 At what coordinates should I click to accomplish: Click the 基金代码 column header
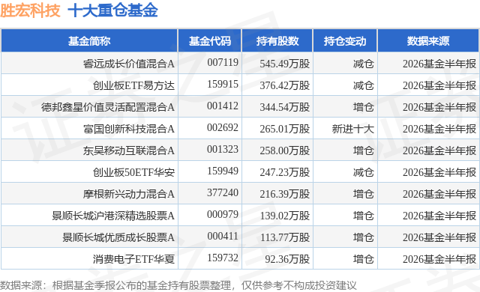pos(210,40)
